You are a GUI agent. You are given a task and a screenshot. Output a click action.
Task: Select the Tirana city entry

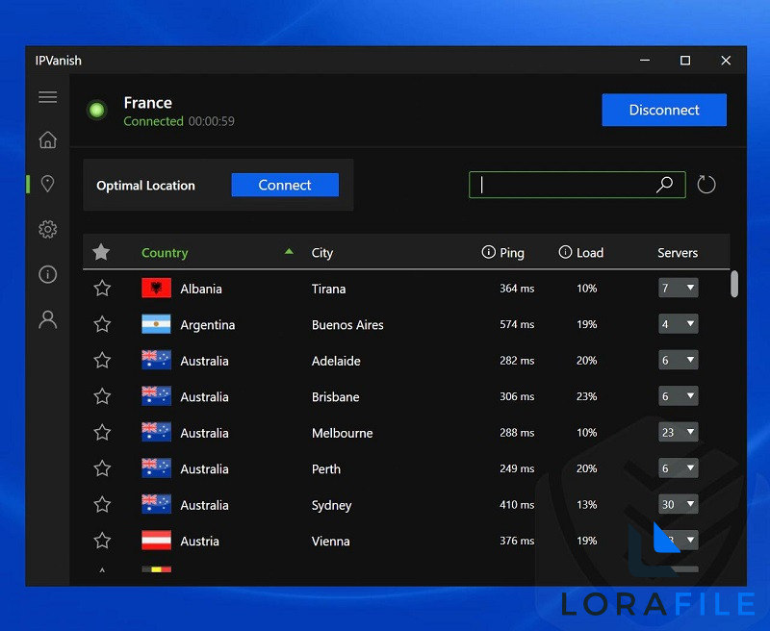point(328,289)
